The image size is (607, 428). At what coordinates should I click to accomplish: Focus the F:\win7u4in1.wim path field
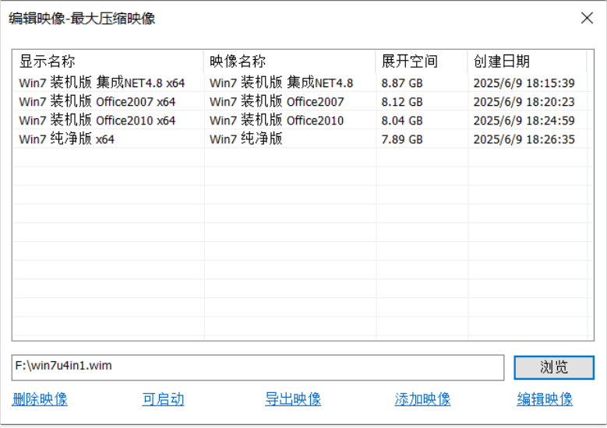click(258, 367)
